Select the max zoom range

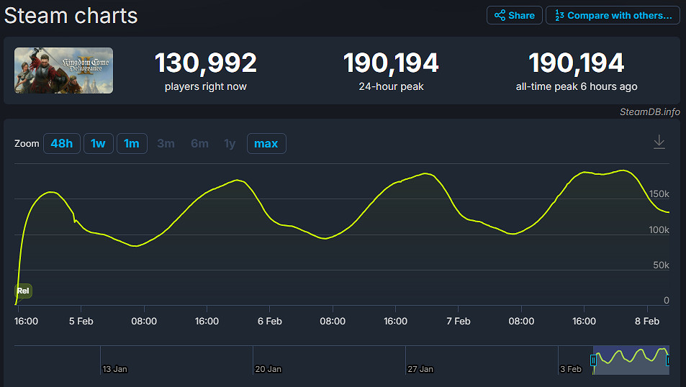pyautogui.click(x=266, y=144)
